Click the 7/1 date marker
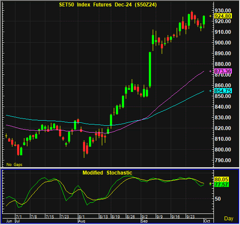This screenshot has height=225, width=240. [19, 216]
